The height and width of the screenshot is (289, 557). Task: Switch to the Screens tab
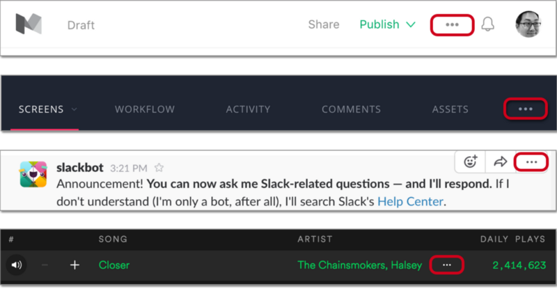click(x=41, y=109)
